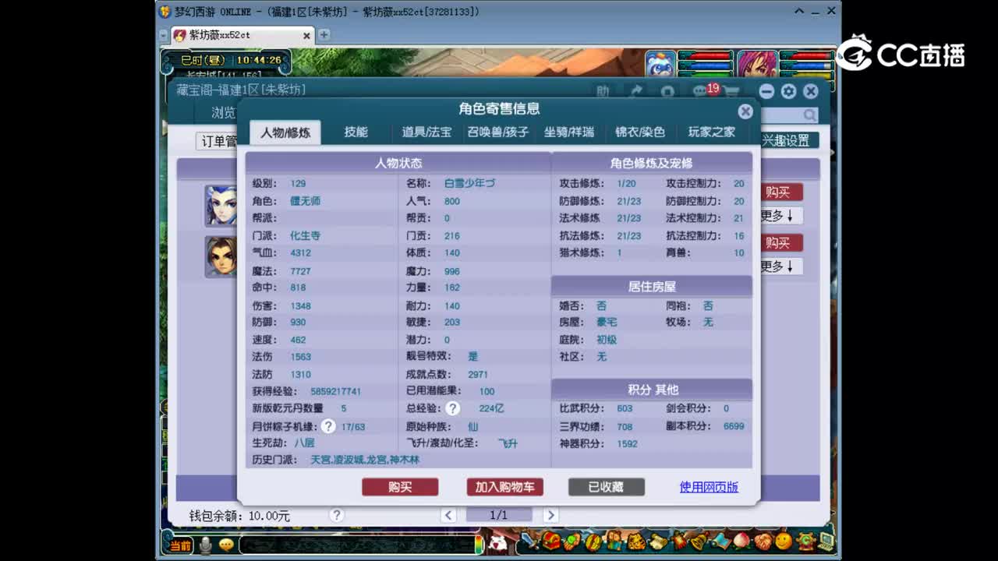Screen dimensions: 998x561
Task: Click the second listing's 购买 button behind dialog
Action: tap(780, 243)
